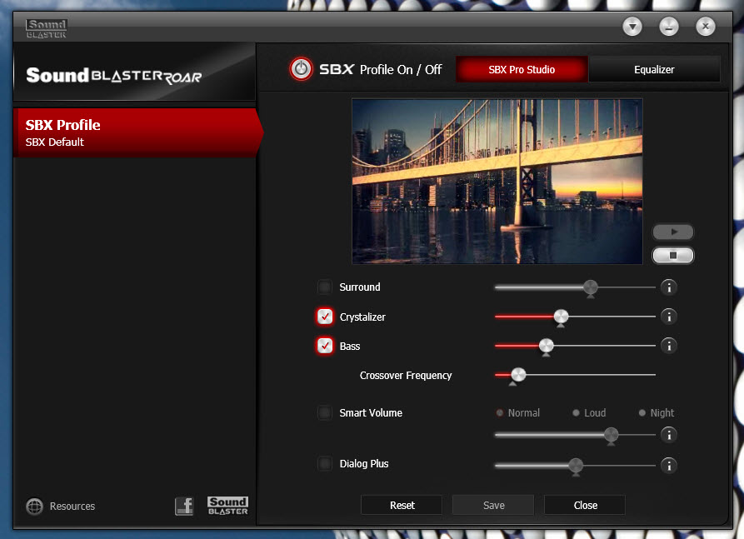This screenshot has height=539, width=744.
Task: Enable the Surround checkbox
Action: click(x=325, y=287)
